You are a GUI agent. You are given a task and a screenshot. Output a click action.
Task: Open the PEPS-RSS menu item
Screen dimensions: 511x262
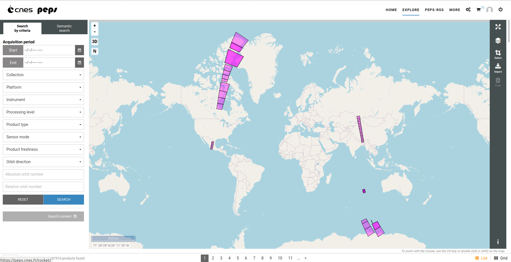434,10
